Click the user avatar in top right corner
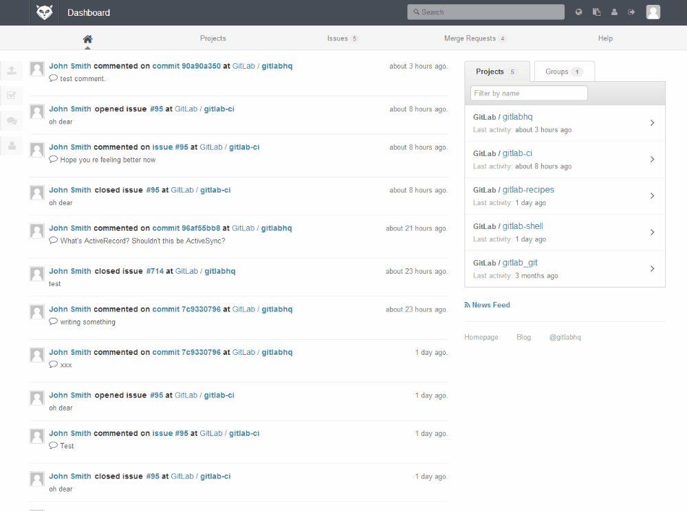This screenshot has width=687, height=511. [652, 12]
